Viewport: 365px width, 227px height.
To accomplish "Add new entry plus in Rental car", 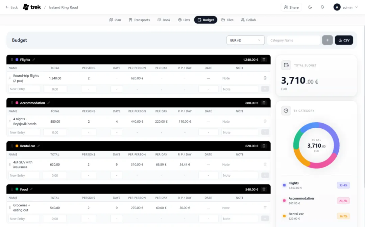I will 265,175.
